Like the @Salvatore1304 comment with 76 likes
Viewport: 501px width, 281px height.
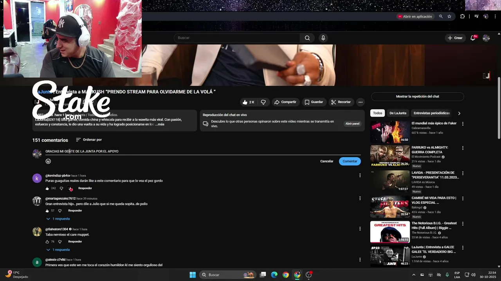[x=47, y=242]
